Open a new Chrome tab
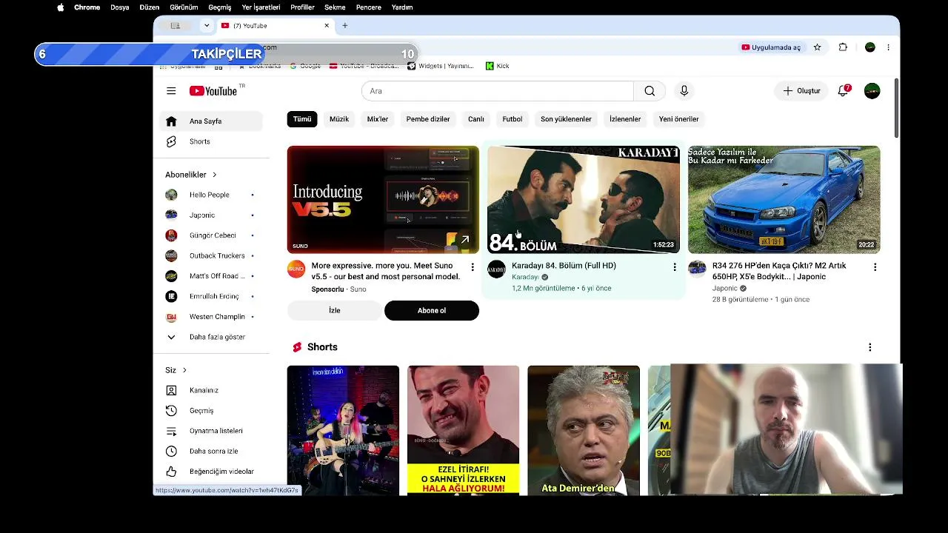 344,26
